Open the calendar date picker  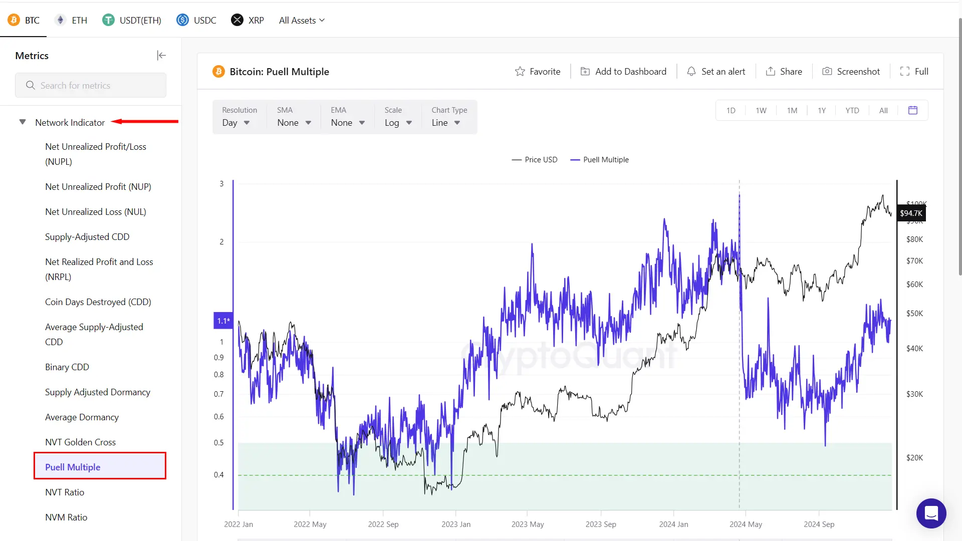(912, 110)
